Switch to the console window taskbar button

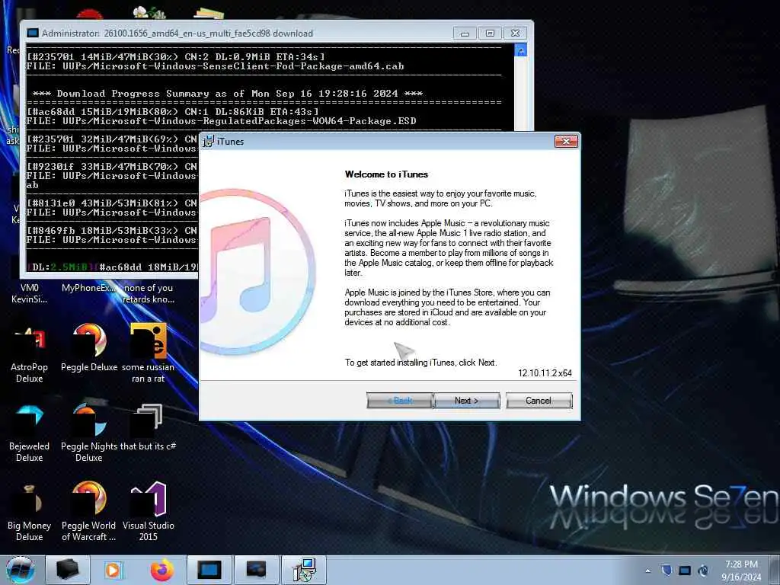[x=209, y=570]
